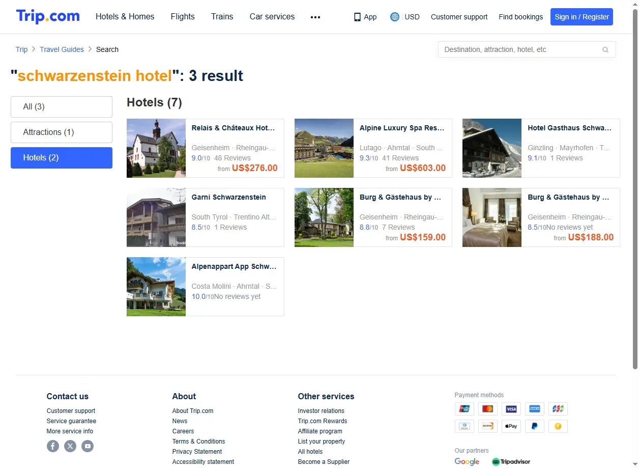The height and width of the screenshot is (469, 639).
Task: Open the more navigation options ellipsis
Action: point(315,17)
